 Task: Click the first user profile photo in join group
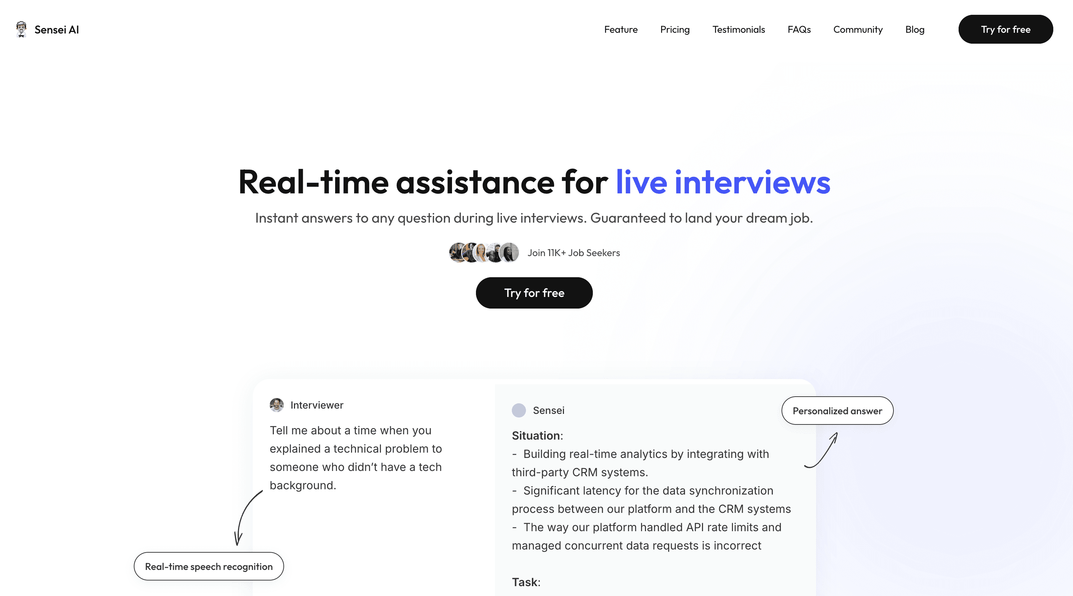(456, 252)
